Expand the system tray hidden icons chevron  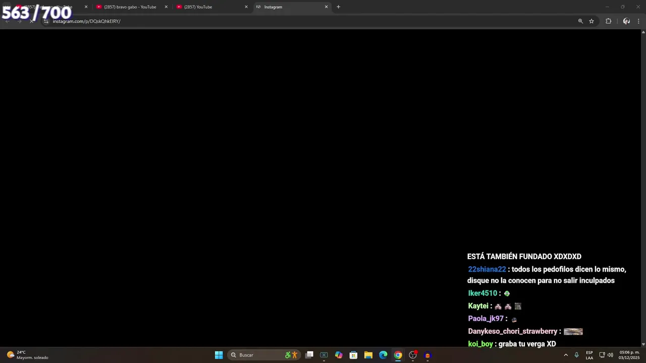pyautogui.click(x=566, y=355)
